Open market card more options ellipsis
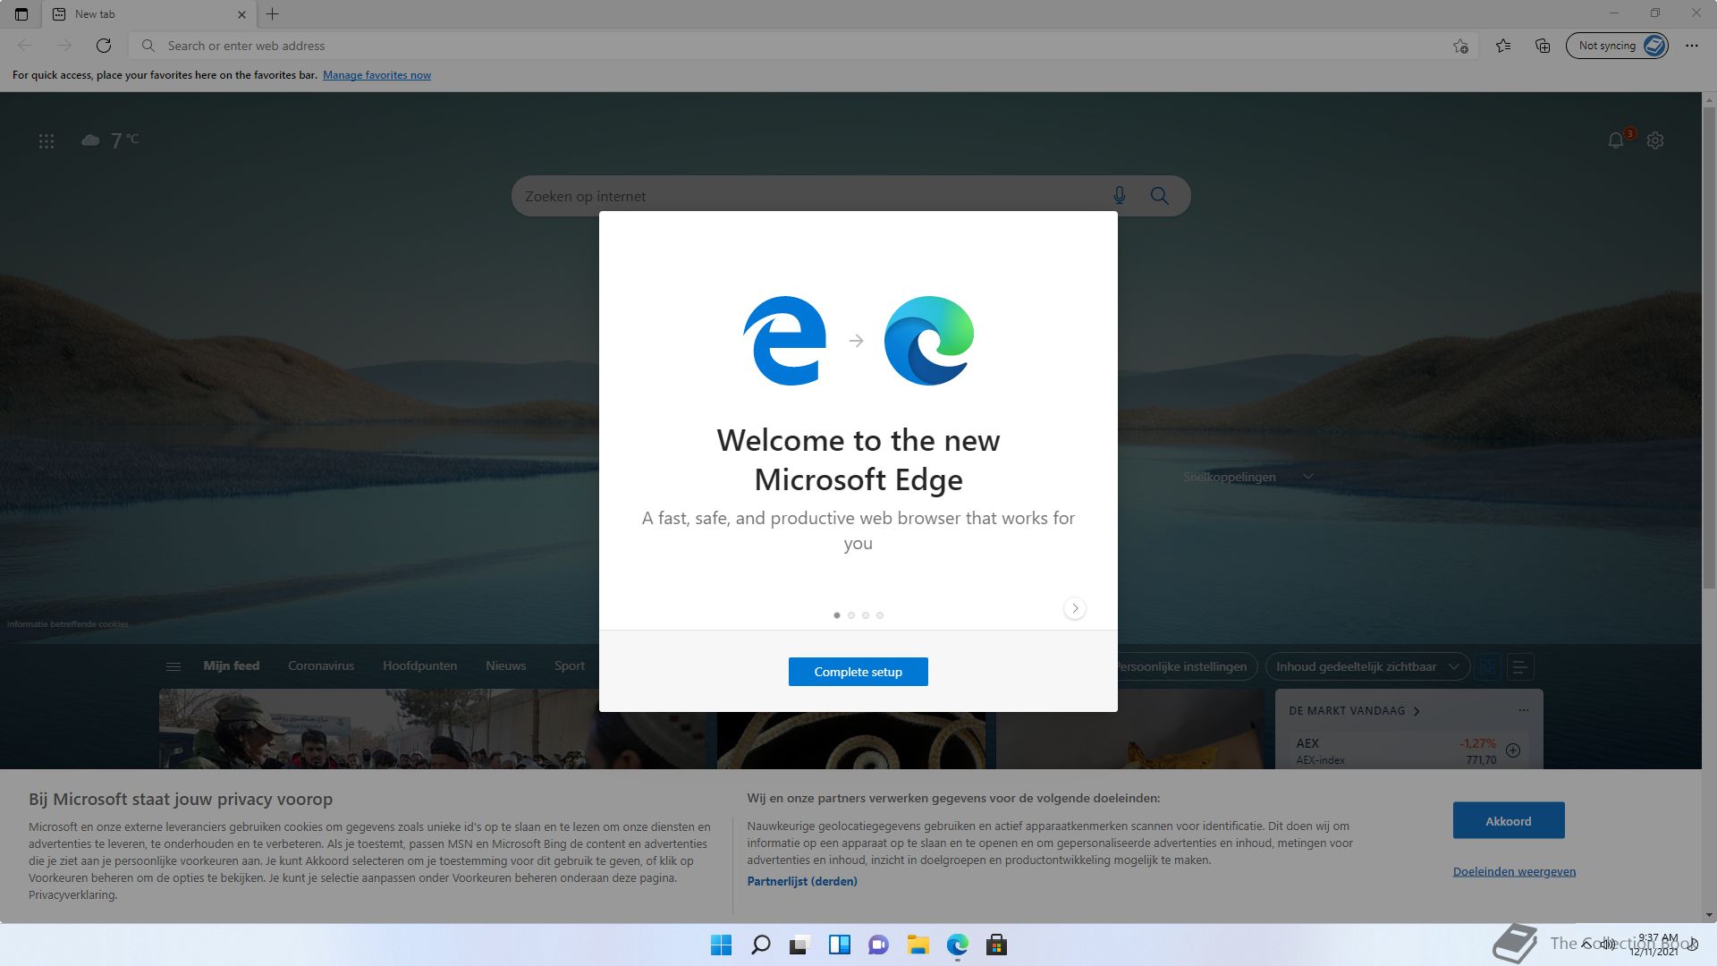 [x=1524, y=710]
